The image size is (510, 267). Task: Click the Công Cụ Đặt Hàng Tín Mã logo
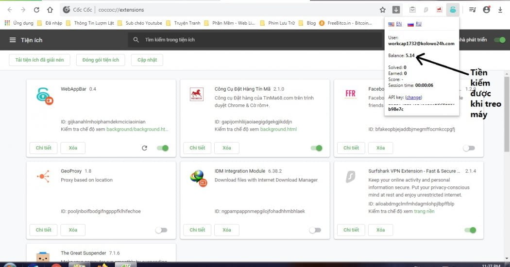click(x=196, y=94)
